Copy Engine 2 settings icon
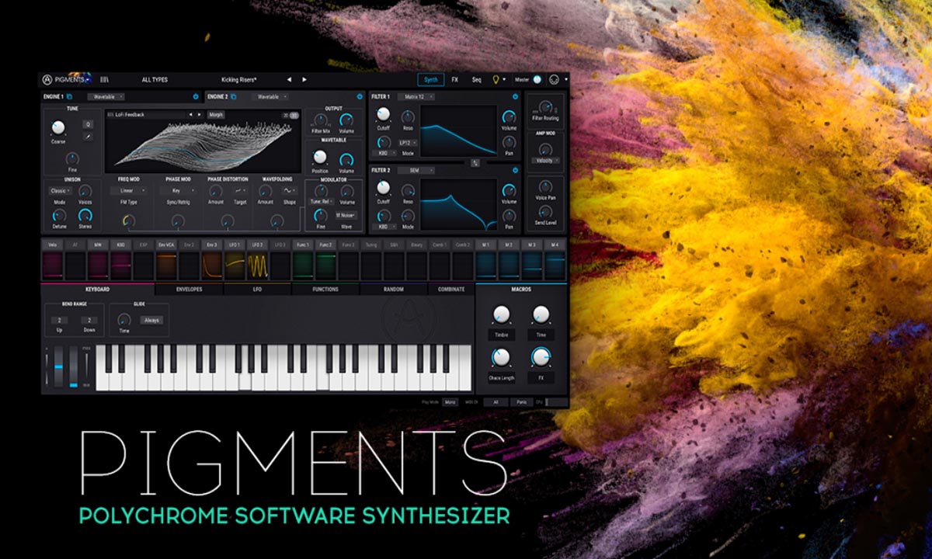This screenshot has height=559, width=932. (x=234, y=97)
